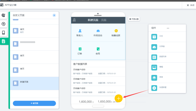Tap the 合同 contract icon
The height and width of the screenshot is (111, 196).
[x=98, y=49]
